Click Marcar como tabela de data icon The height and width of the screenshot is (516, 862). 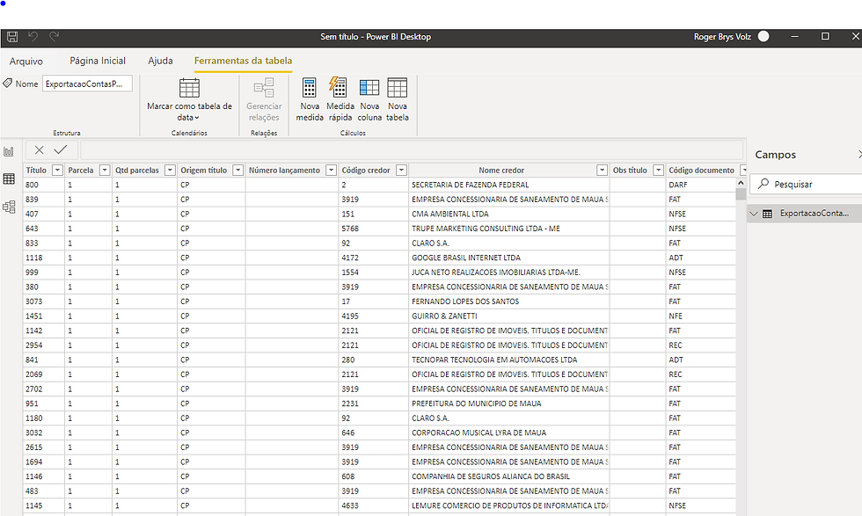pyautogui.click(x=189, y=87)
